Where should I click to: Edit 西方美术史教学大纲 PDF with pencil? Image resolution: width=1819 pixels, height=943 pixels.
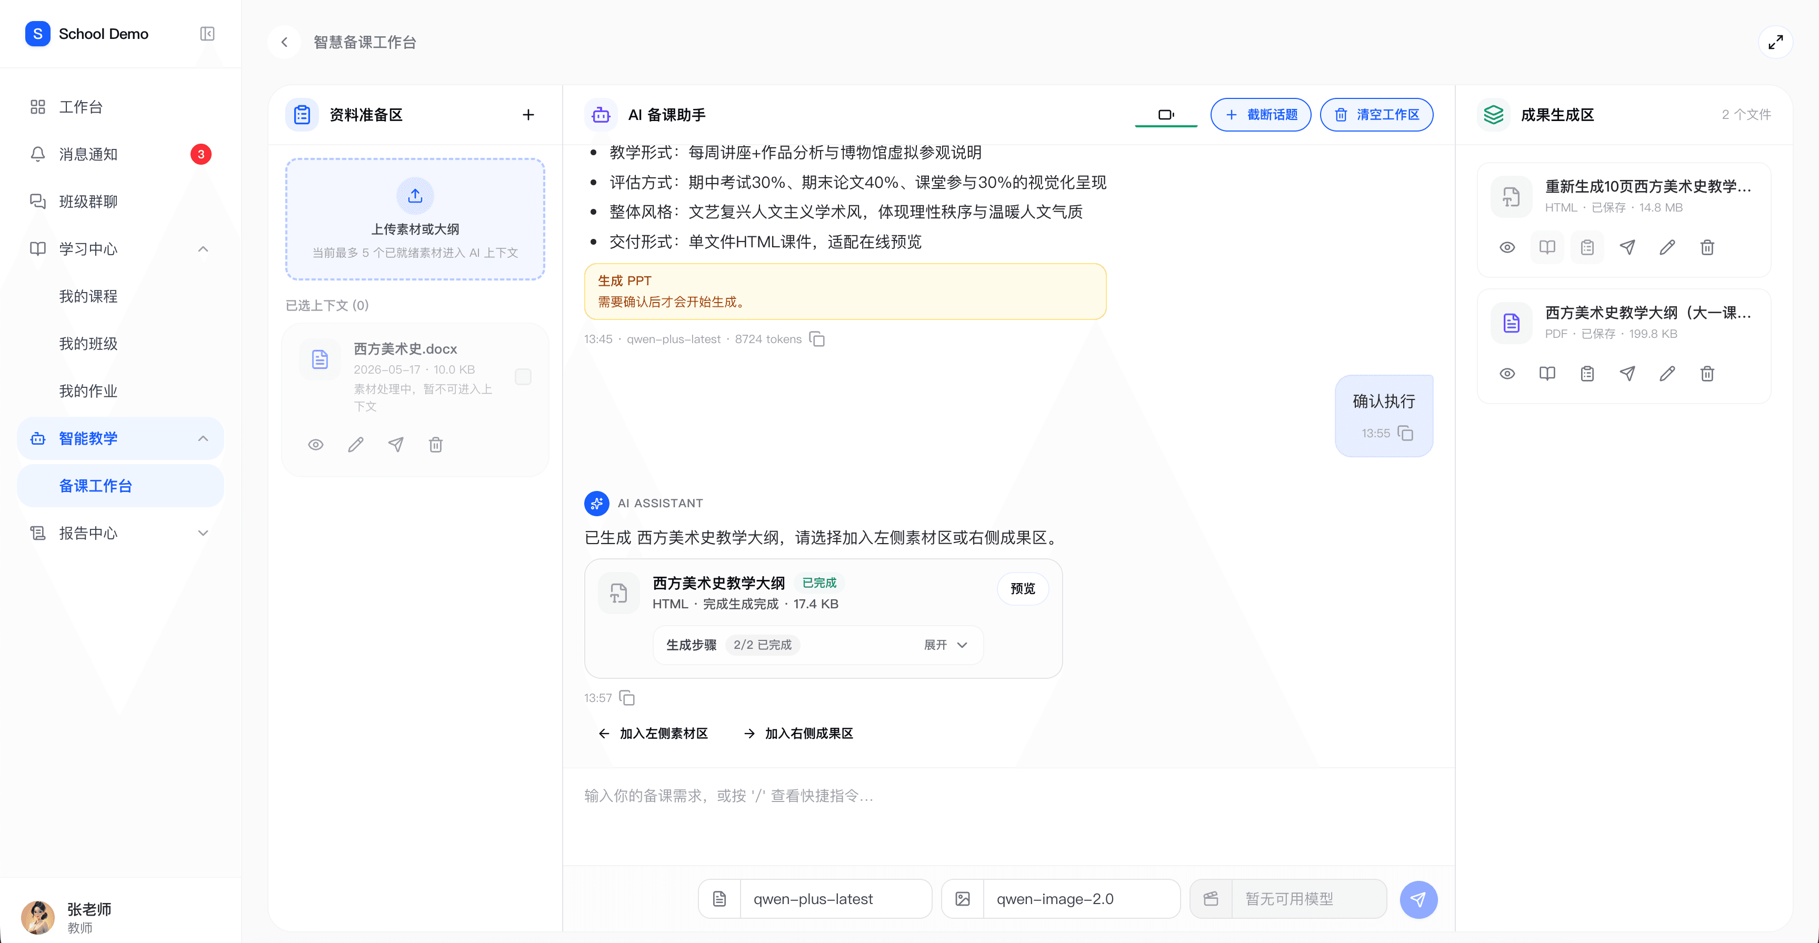1667,374
